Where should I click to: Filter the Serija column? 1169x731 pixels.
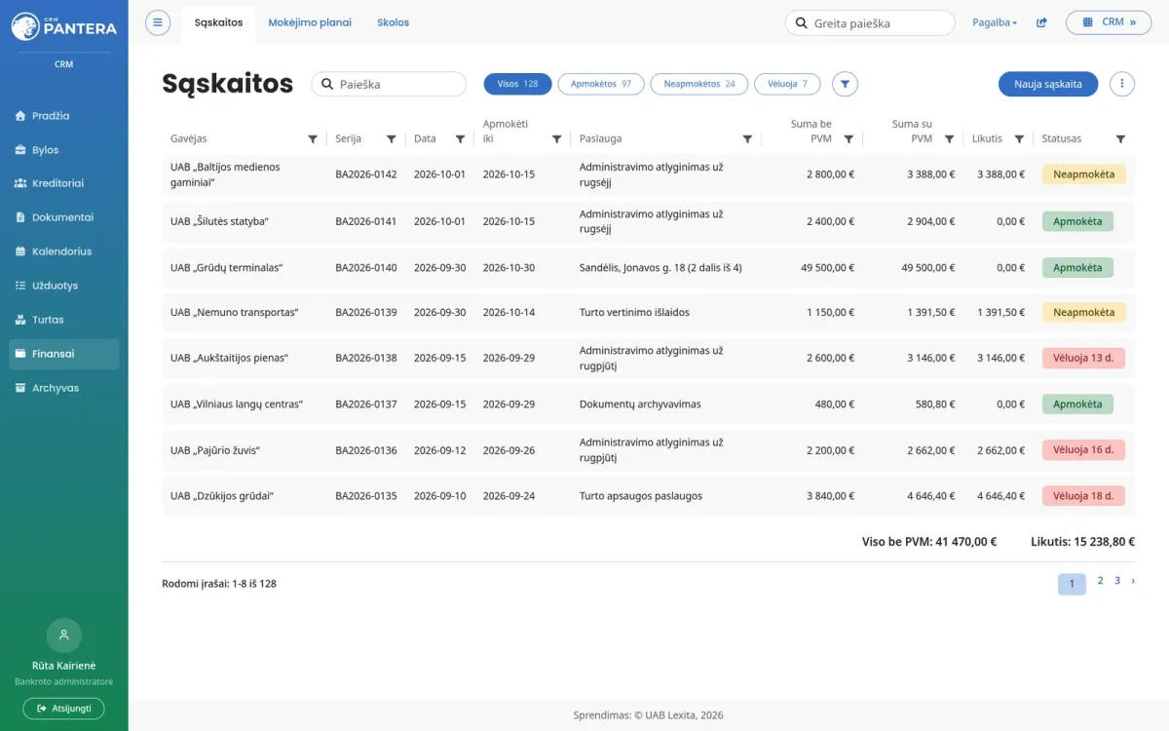click(x=392, y=139)
